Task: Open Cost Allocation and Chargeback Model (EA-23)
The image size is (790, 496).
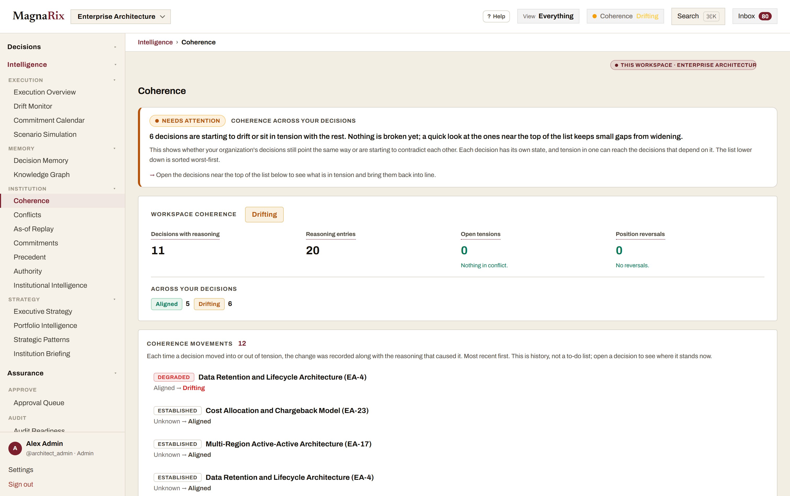Action: (x=287, y=410)
